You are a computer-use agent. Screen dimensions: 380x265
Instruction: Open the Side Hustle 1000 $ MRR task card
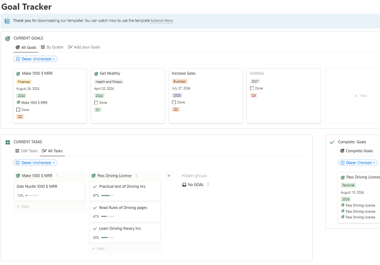37,187
